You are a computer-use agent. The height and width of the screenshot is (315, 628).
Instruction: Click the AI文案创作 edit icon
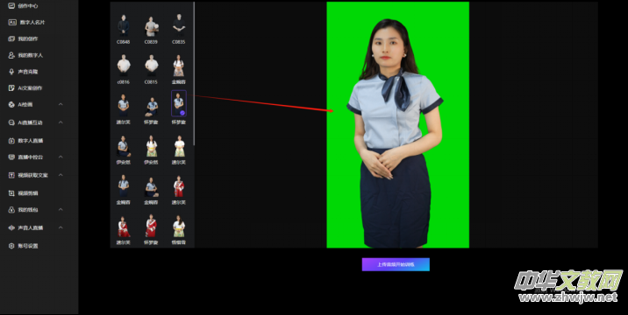click(11, 88)
